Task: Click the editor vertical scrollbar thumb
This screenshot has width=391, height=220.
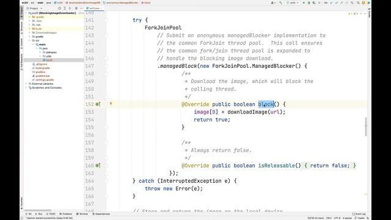Action: point(366,127)
